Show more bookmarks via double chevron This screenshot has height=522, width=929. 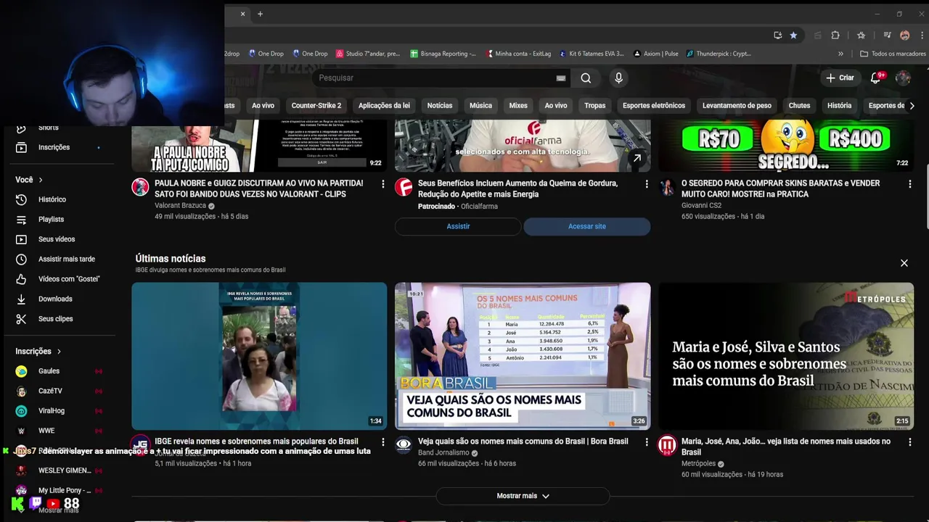click(x=840, y=54)
